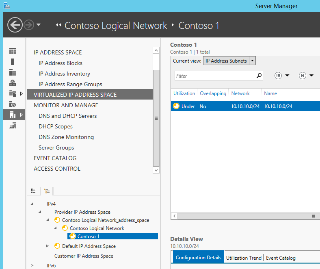Open the Dashboard icon in the sidebar
Viewport: 320px width, 269px height.
(13, 51)
